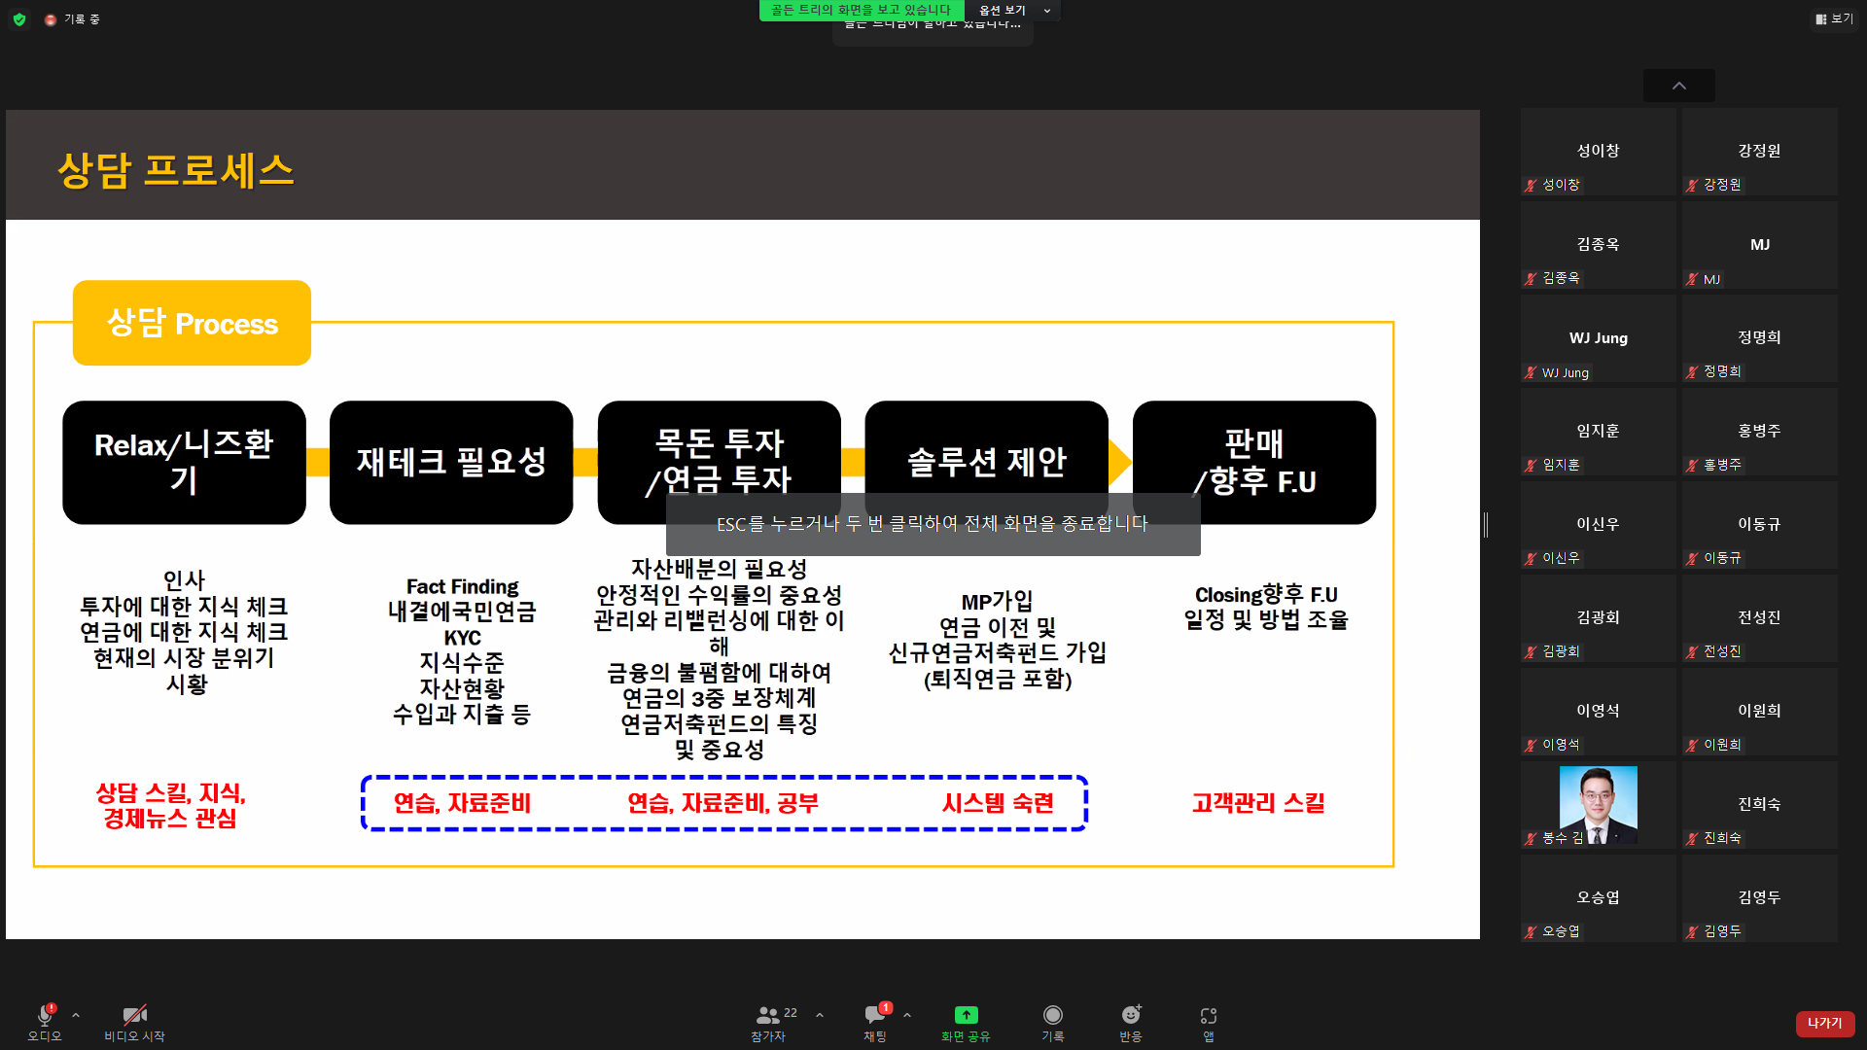Image resolution: width=1867 pixels, height=1050 pixels.
Task: Select 이동규 participant tile
Action: tap(1760, 525)
